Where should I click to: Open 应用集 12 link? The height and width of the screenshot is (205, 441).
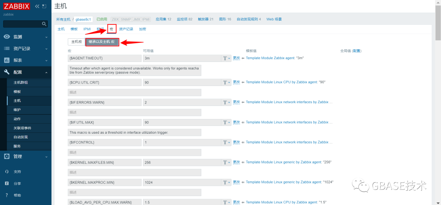point(163,20)
